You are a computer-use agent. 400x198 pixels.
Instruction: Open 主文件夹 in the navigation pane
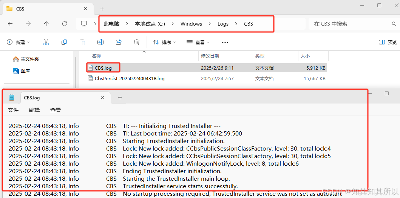26,59
